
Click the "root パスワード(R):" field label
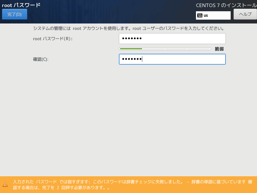click(x=53, y=39)
